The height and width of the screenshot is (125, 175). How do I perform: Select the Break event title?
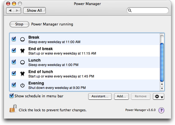34,37
